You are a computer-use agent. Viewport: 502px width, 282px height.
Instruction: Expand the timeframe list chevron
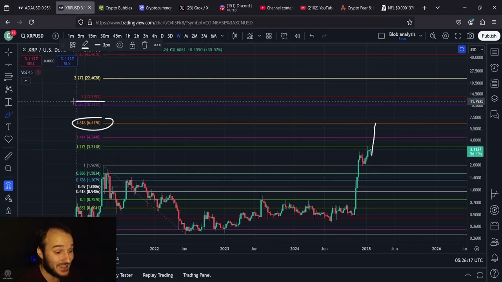[222, 36]
